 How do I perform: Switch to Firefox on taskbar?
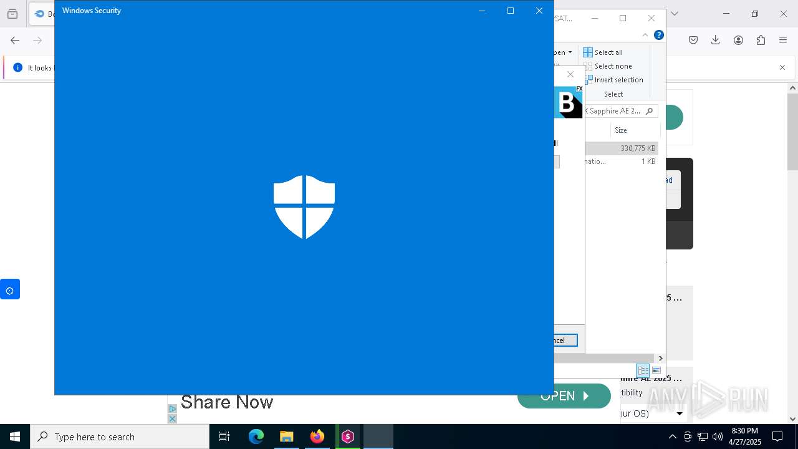[317, 437]
